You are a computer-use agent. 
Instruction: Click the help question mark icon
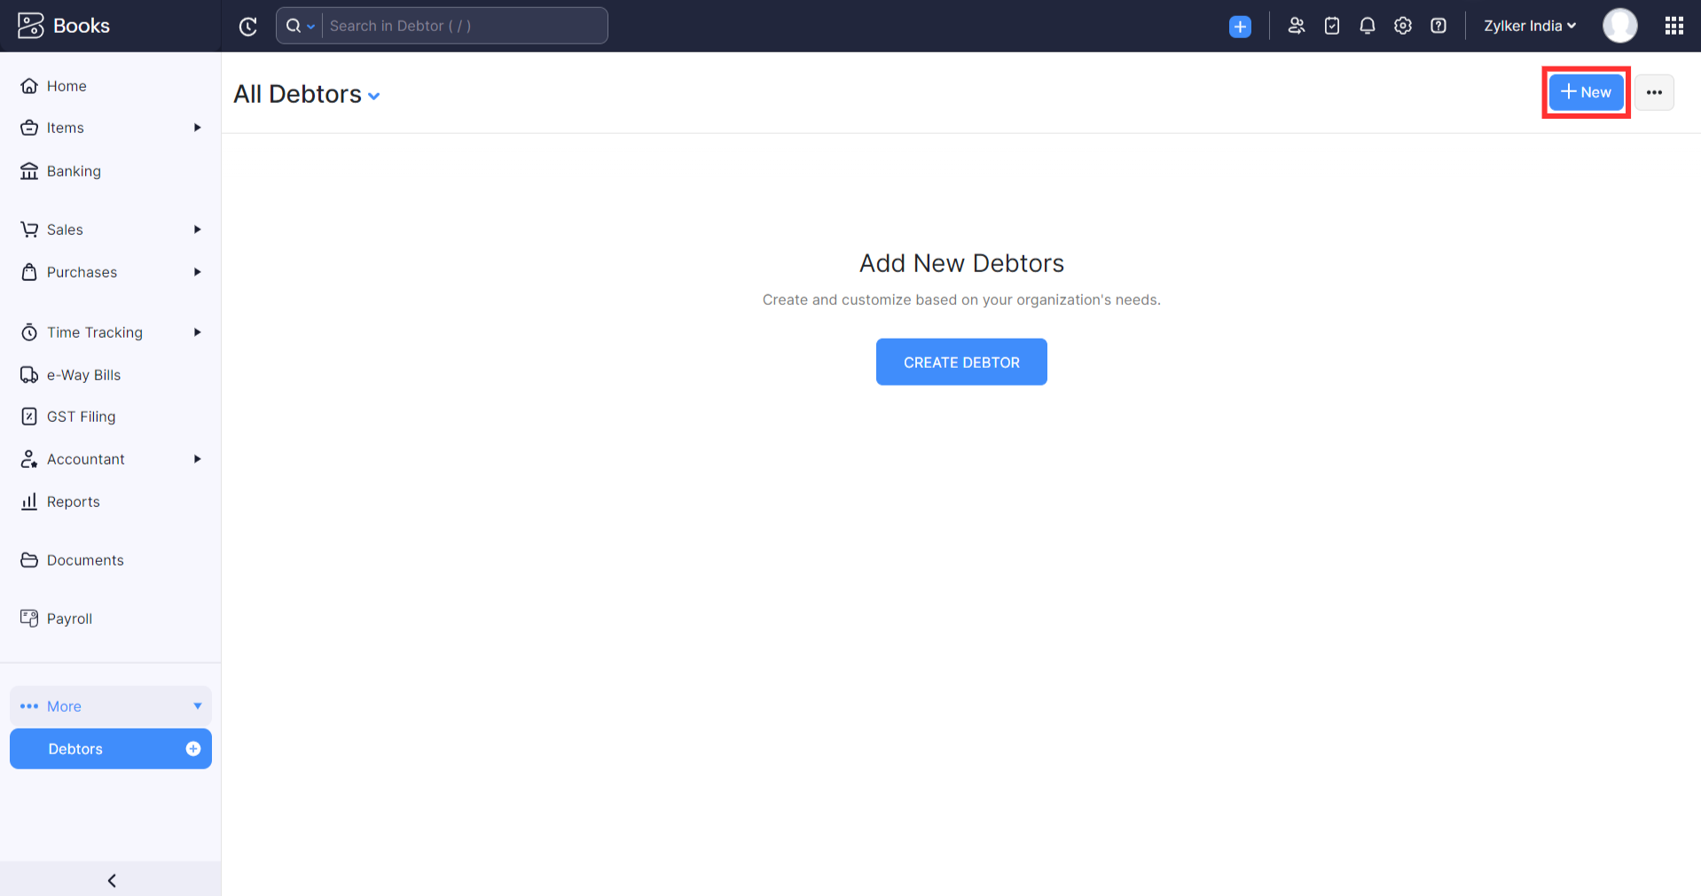pyautogui.click(x=1438, y=26)
